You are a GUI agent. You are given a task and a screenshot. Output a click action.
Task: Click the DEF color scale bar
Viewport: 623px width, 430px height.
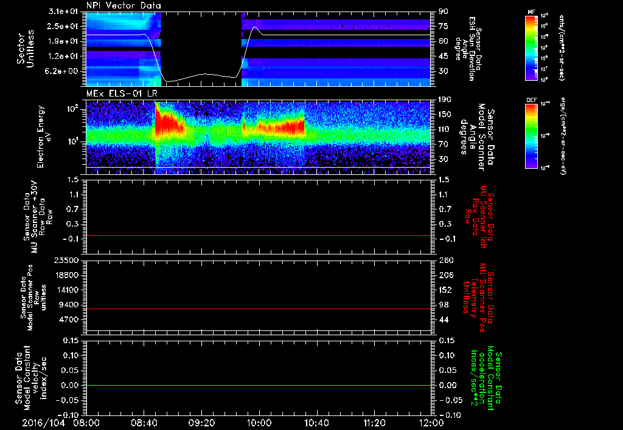click(532, 136)
